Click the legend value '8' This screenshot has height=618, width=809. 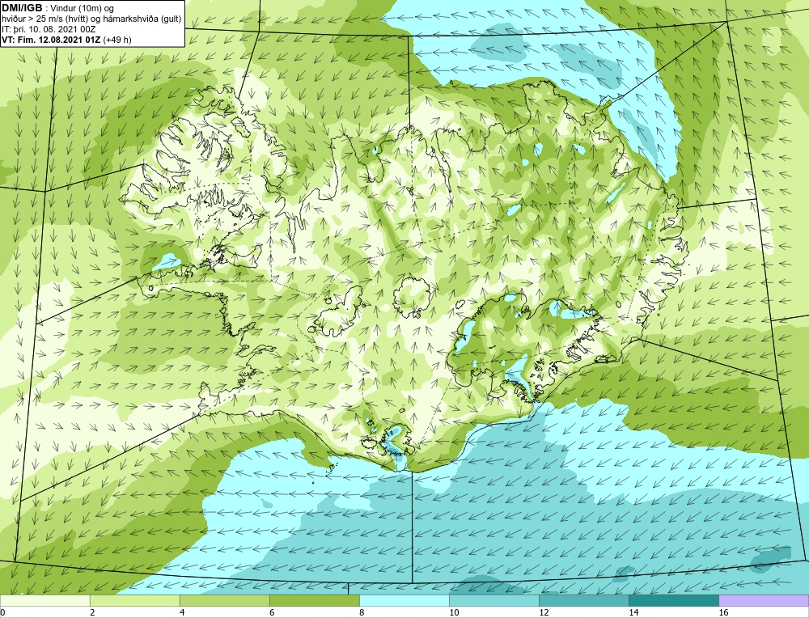point(362,612)
